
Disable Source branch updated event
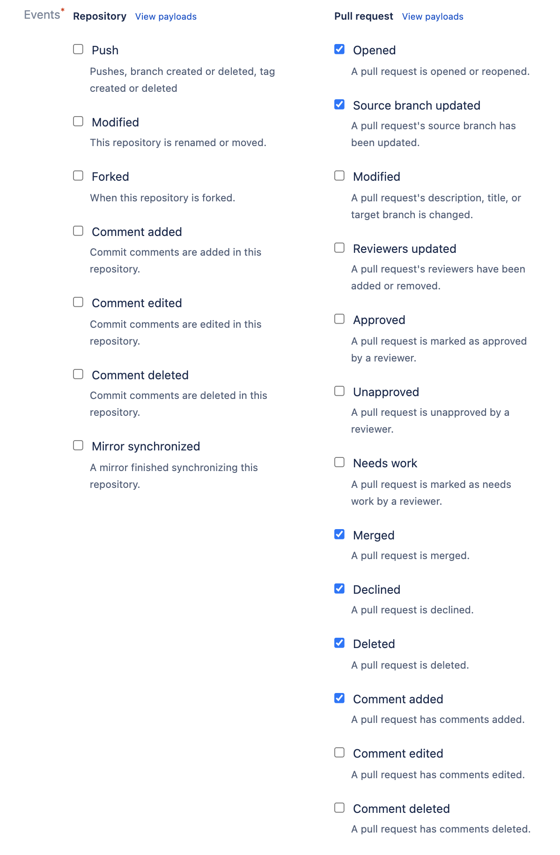[339, 103]
